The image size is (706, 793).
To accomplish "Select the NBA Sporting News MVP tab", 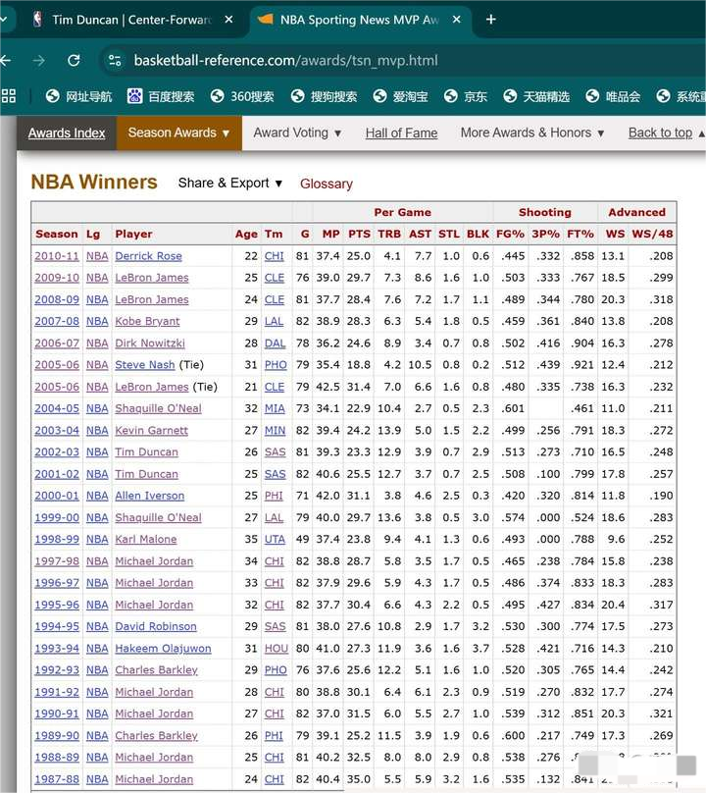I will click(360, 20).
